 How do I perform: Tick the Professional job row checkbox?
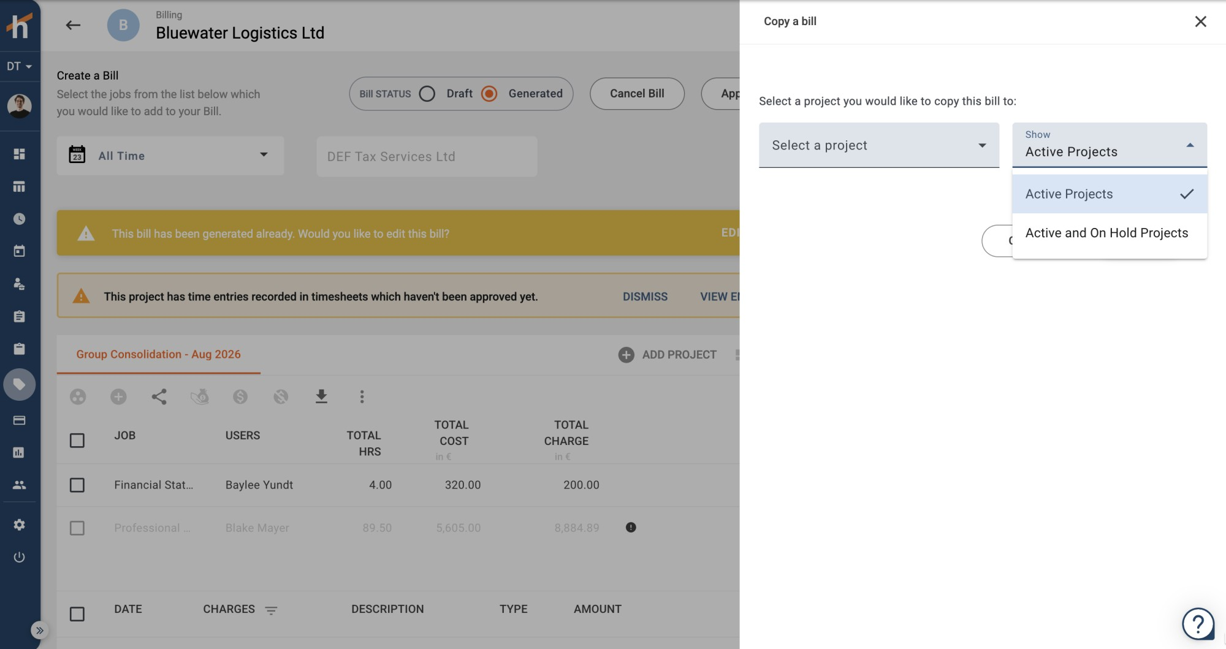[x=77, y=528]
